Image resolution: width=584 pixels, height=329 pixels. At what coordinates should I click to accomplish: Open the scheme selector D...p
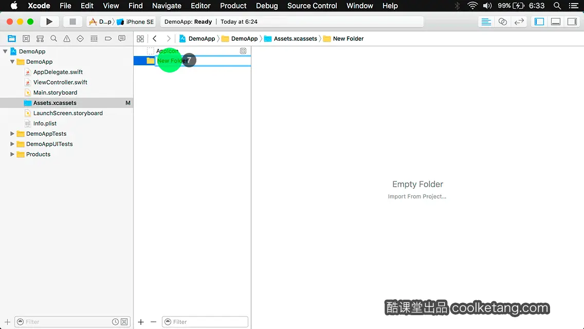tap(101, 22)
